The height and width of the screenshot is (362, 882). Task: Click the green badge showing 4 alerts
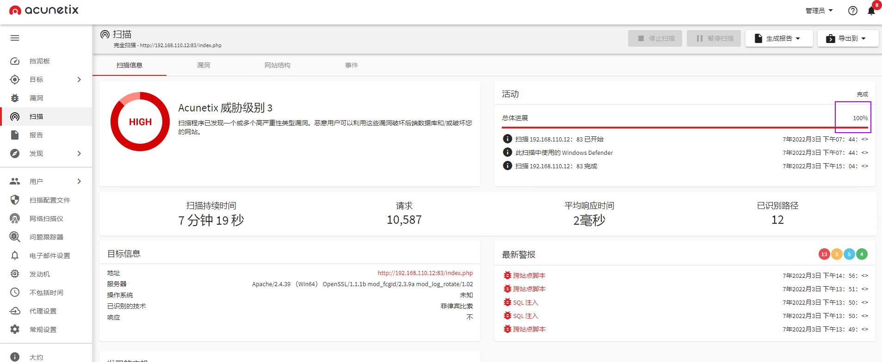click(x=862, y=254)
